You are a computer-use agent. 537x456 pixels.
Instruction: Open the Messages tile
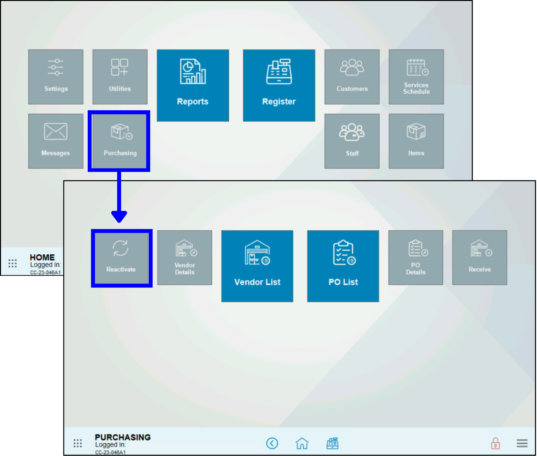pyautogui.click(x=56, y=141)
